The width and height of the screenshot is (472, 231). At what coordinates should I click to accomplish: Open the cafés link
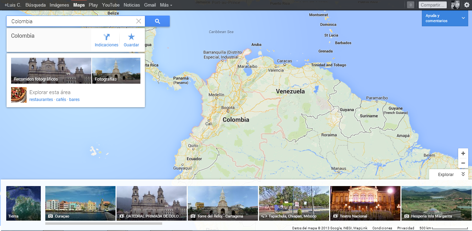[61, 100]
